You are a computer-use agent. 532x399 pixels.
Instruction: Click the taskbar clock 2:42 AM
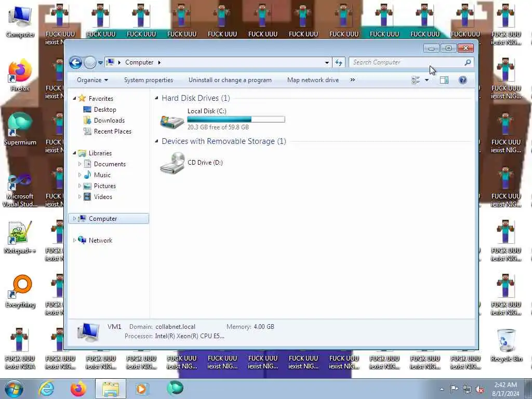506,385
